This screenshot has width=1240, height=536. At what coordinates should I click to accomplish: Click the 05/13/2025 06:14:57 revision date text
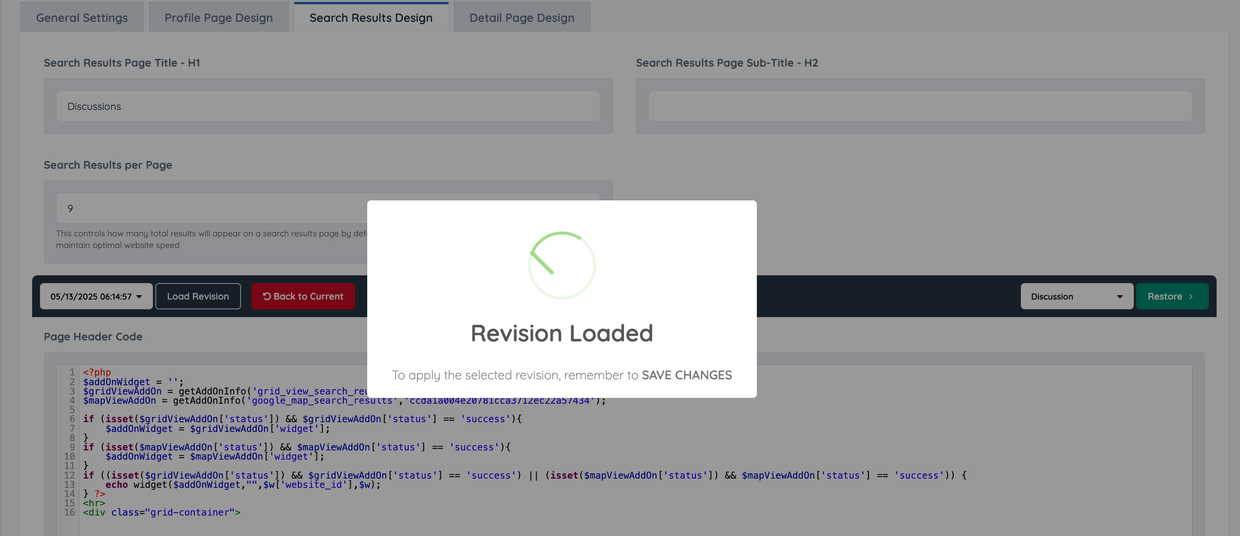(91, 297)
